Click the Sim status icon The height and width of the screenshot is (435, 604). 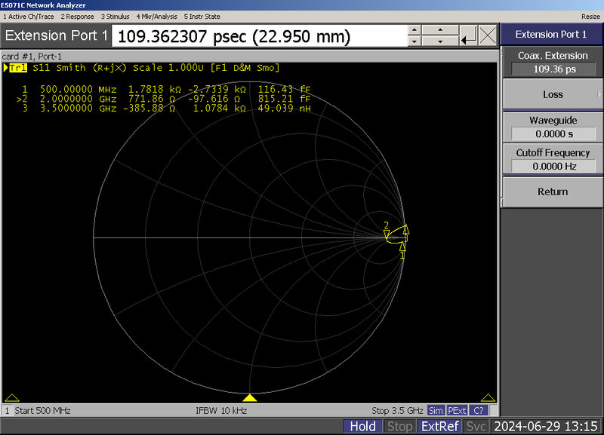click(436, 410)
